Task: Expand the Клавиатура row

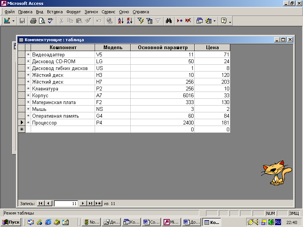Action: pyautogui.click(x=28, y=89)
